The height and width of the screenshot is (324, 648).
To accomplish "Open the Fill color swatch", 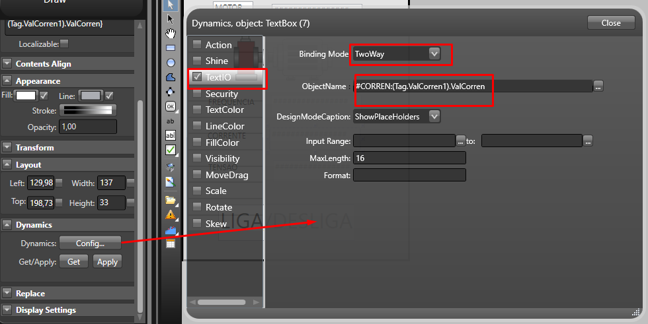I will [26, 96].
